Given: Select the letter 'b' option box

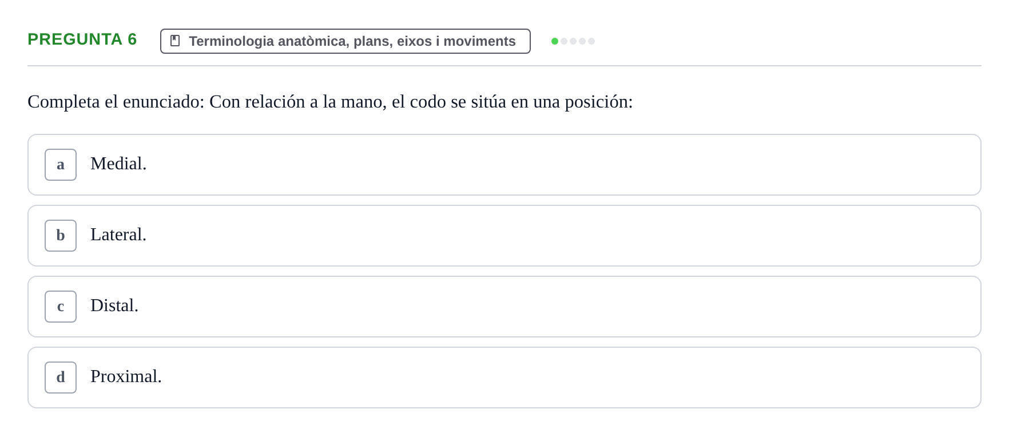Looking at the screenshot, I should [61, 236].
